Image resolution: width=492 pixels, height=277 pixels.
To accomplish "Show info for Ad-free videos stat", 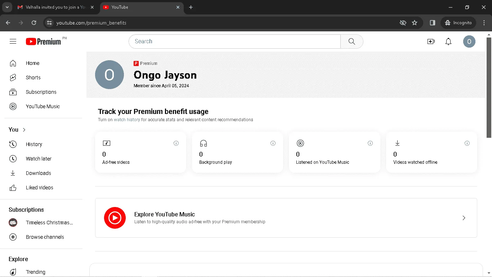I will pyautogui.click(x=176, y=143).
